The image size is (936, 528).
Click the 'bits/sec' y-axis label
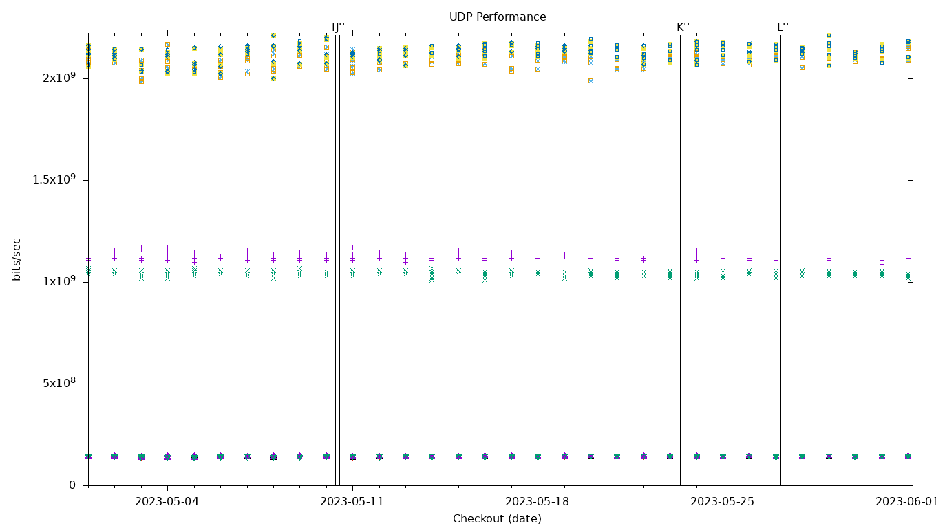(17, 259)
